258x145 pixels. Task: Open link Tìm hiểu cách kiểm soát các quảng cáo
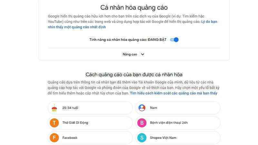pos(174,93)
